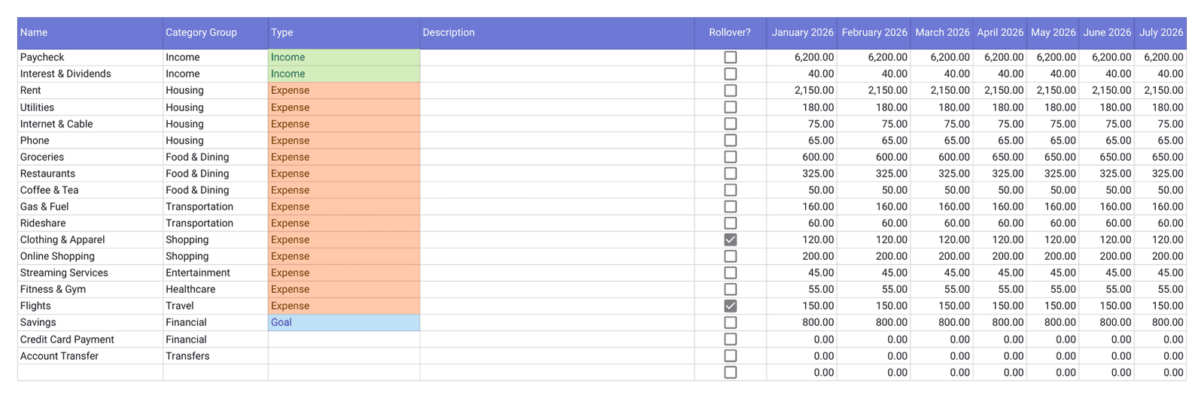Image resolution: width=1204 pixels, height=398 pixels.
Task: Select Phone May 2026 amount 65.00
Action: click(1053, 140)
